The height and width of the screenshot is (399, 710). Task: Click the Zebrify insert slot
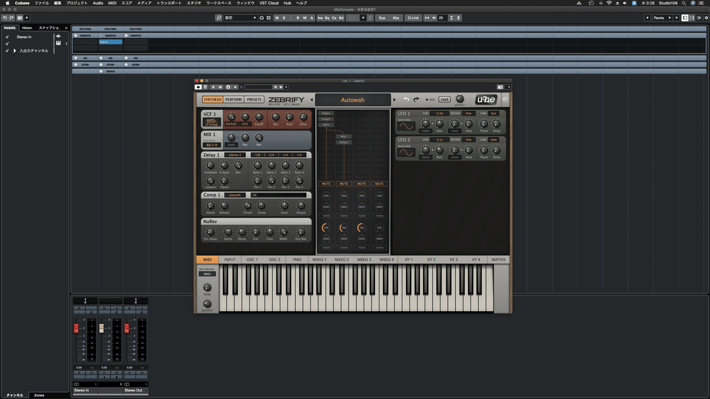pyautogui.click(x=110, y=42)
